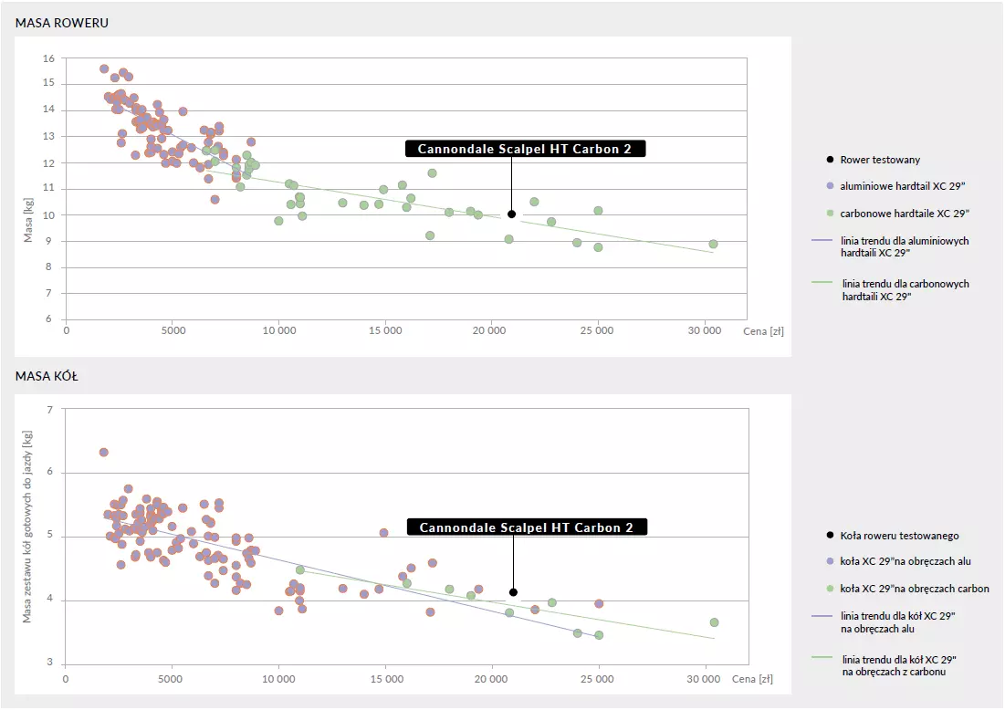The width and height of the screenshot is (1005, 710).
Task: Click the black tested-wheels data point in wheel mass chart
Action: (513, 592)
